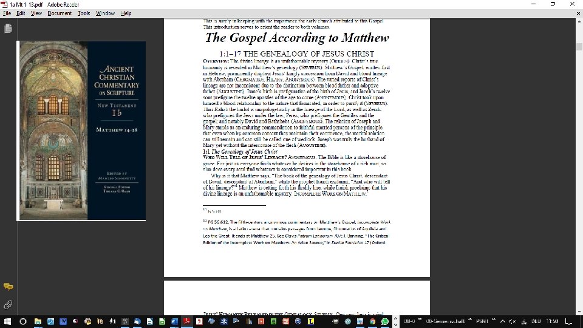Switch to Adobe Reader red taskbar icon
The height and width of the screenshot is (328, 583).
[x=186, y=321]
